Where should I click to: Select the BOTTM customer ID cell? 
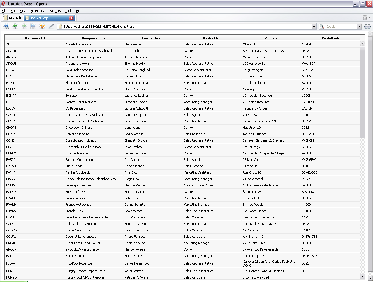coord(11,102)
